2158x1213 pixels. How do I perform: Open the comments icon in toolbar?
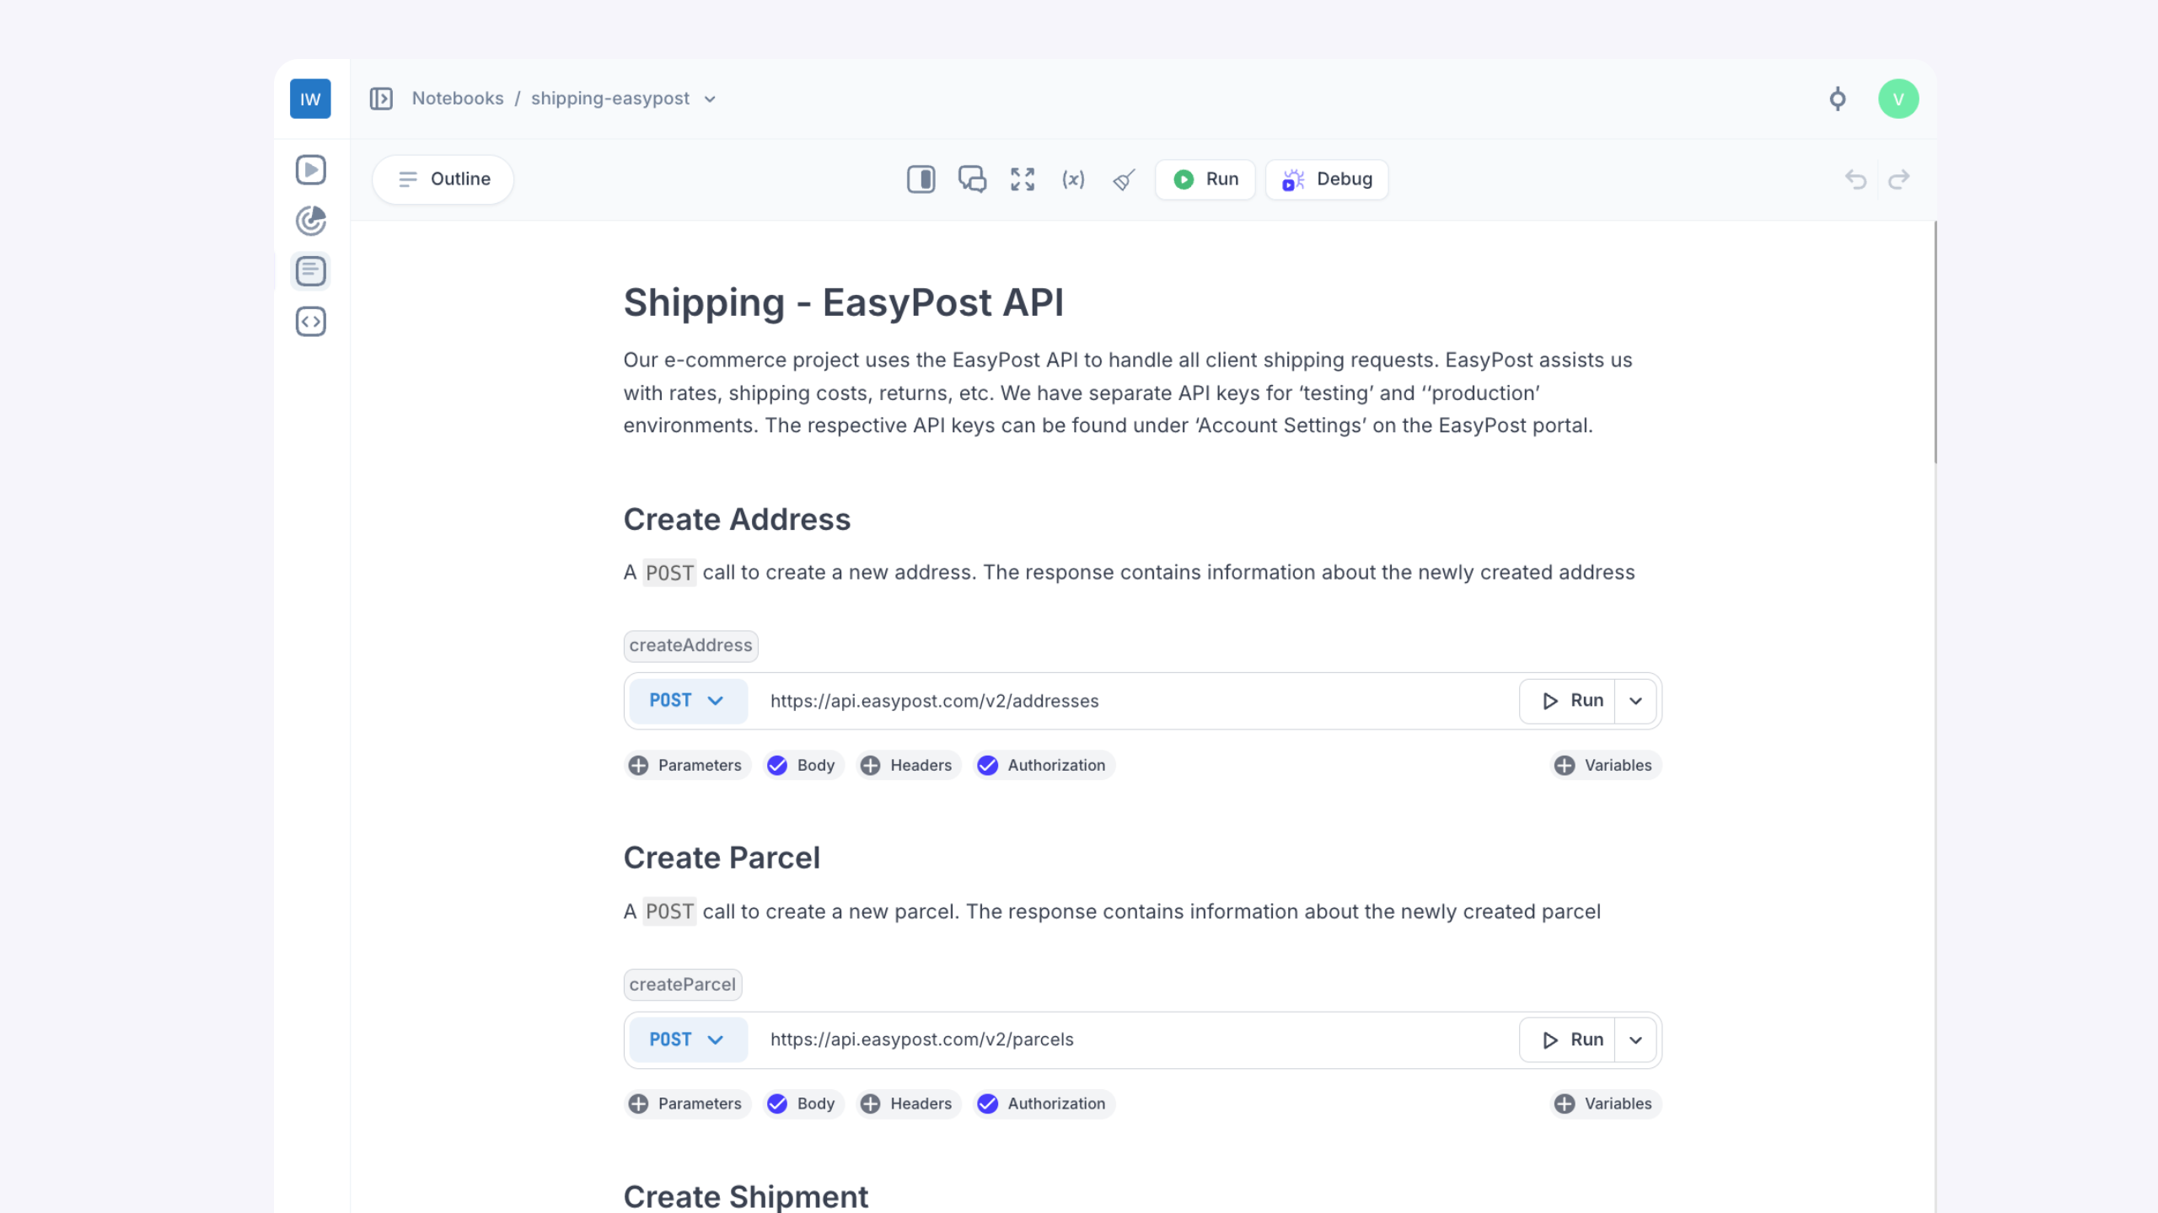(x=972, y=179)
